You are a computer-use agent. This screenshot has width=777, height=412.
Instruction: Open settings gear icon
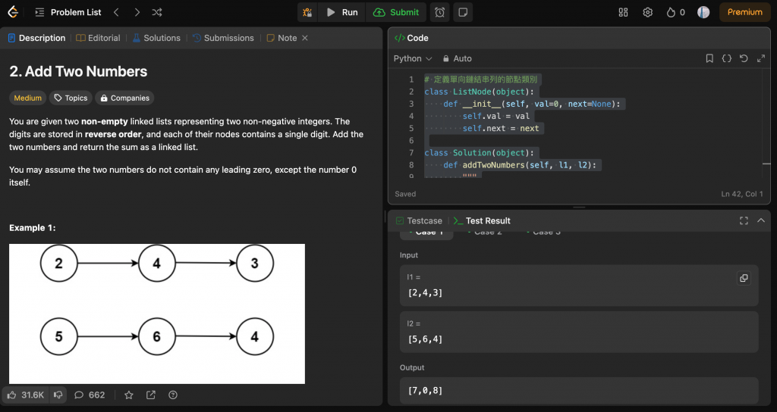click(x=647, y=12)
